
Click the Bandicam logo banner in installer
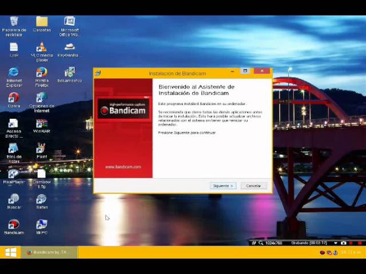pyautogui.click(x=124, y=109)
